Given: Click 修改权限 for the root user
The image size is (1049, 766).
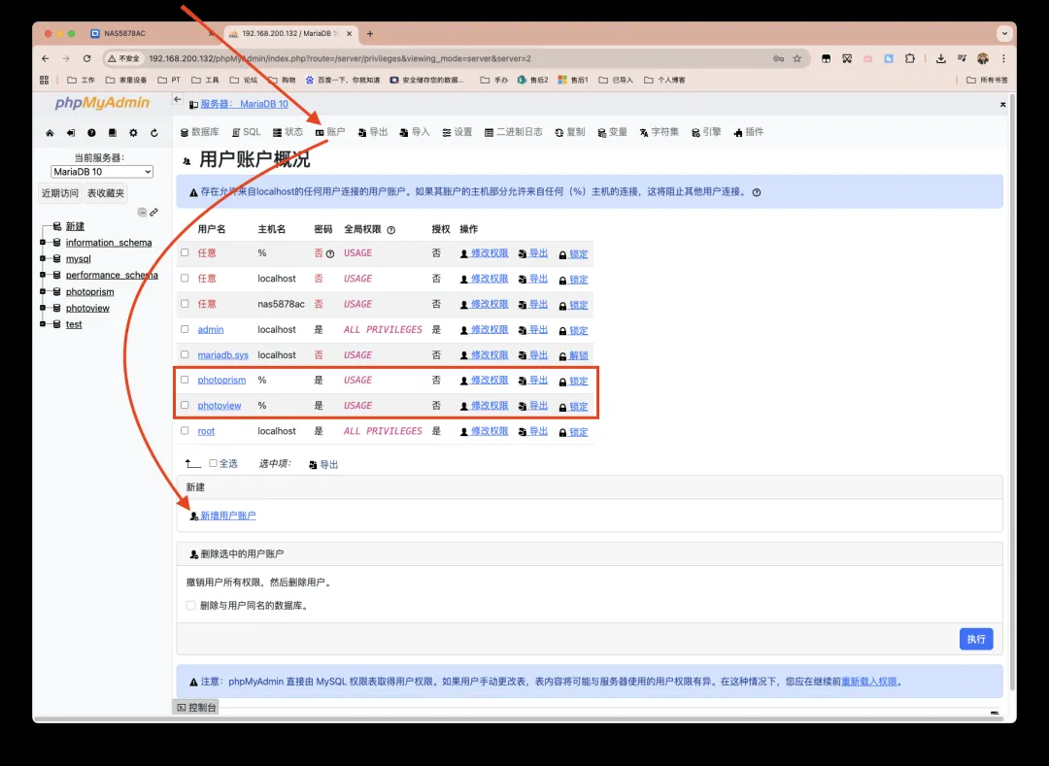Looking at the screenshot, I should pos(489,431).
